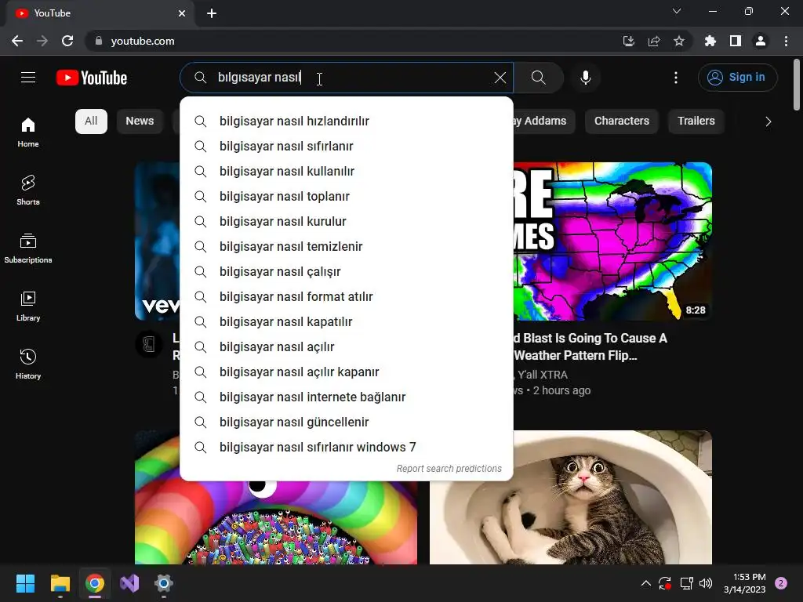
Task: Open Chrome's three-dot menu
Action: 786,41
